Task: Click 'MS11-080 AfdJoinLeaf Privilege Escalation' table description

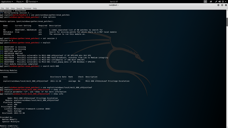Action: [x=108, y=81]
